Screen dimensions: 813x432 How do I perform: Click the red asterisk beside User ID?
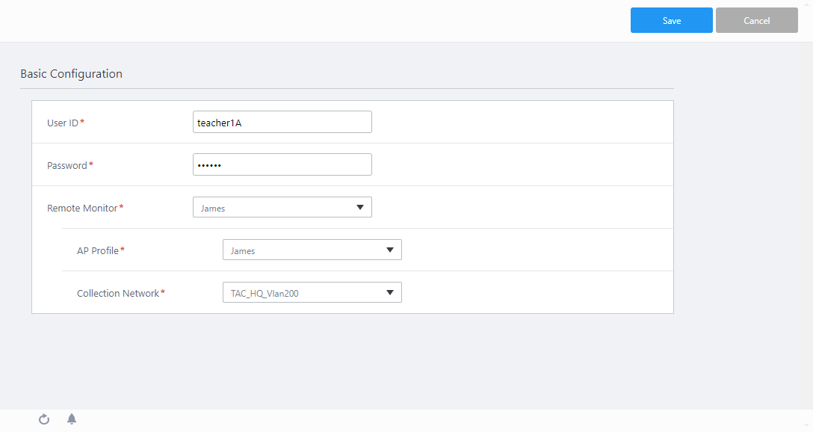[82, 122]
